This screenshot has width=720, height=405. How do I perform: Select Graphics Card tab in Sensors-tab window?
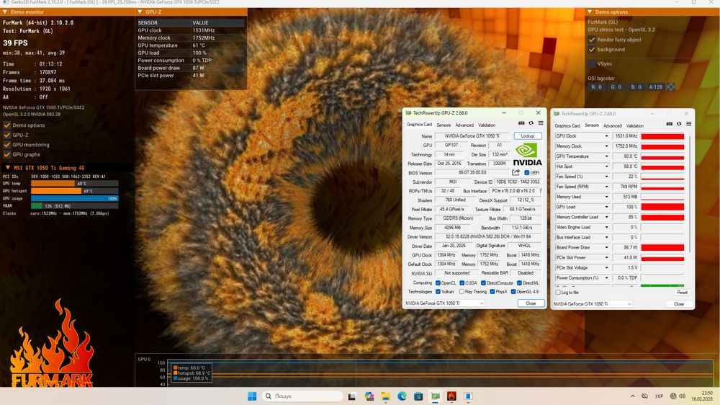click(567, 126)
